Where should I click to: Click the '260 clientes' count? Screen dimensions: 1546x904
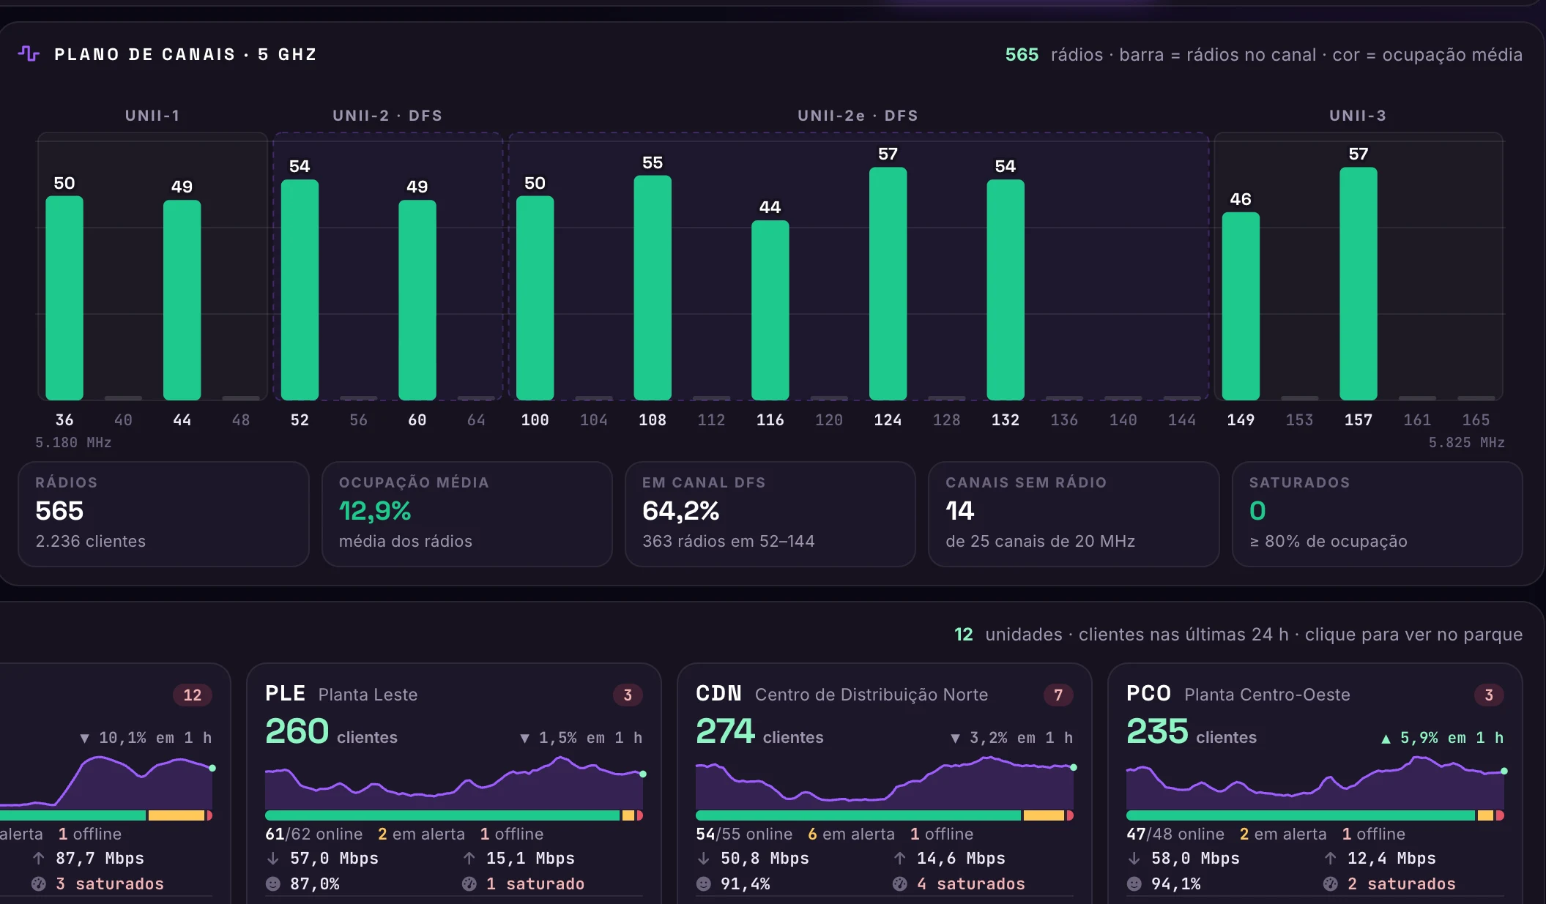(331, 731)
